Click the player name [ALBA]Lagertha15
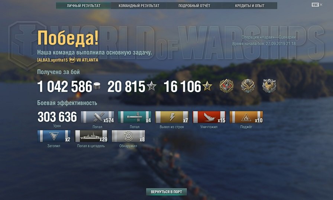This screenshot has height=200, width=333. point(52,60)
